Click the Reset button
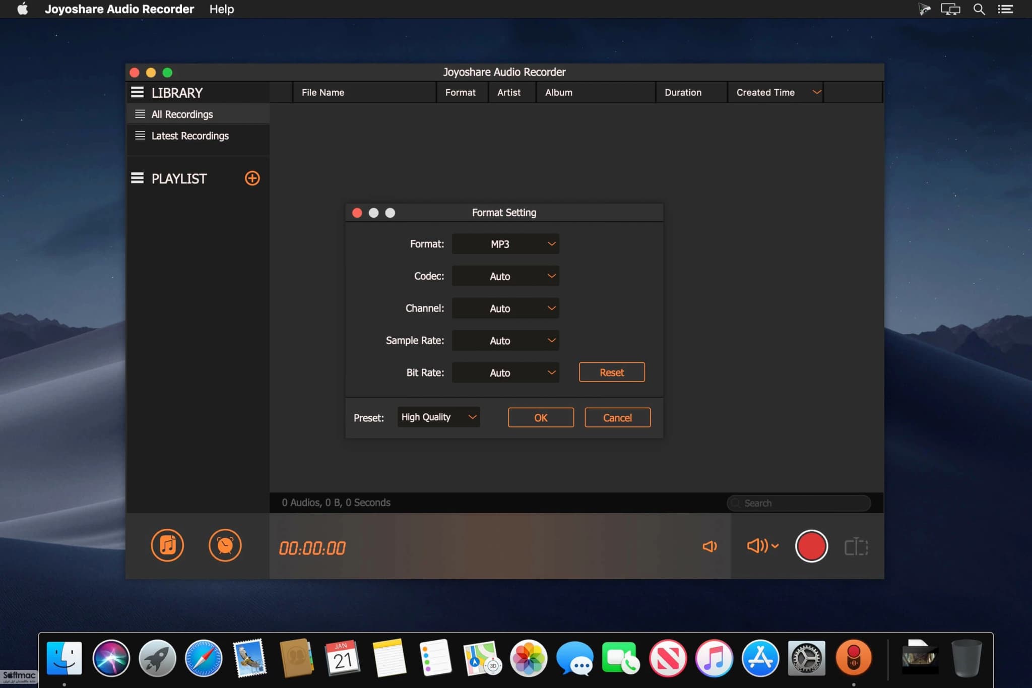1032x688 pixels. click(x=612, y=372)
